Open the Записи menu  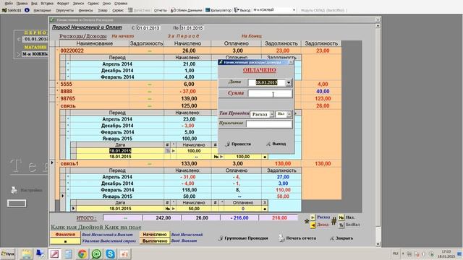click(78, 3)
